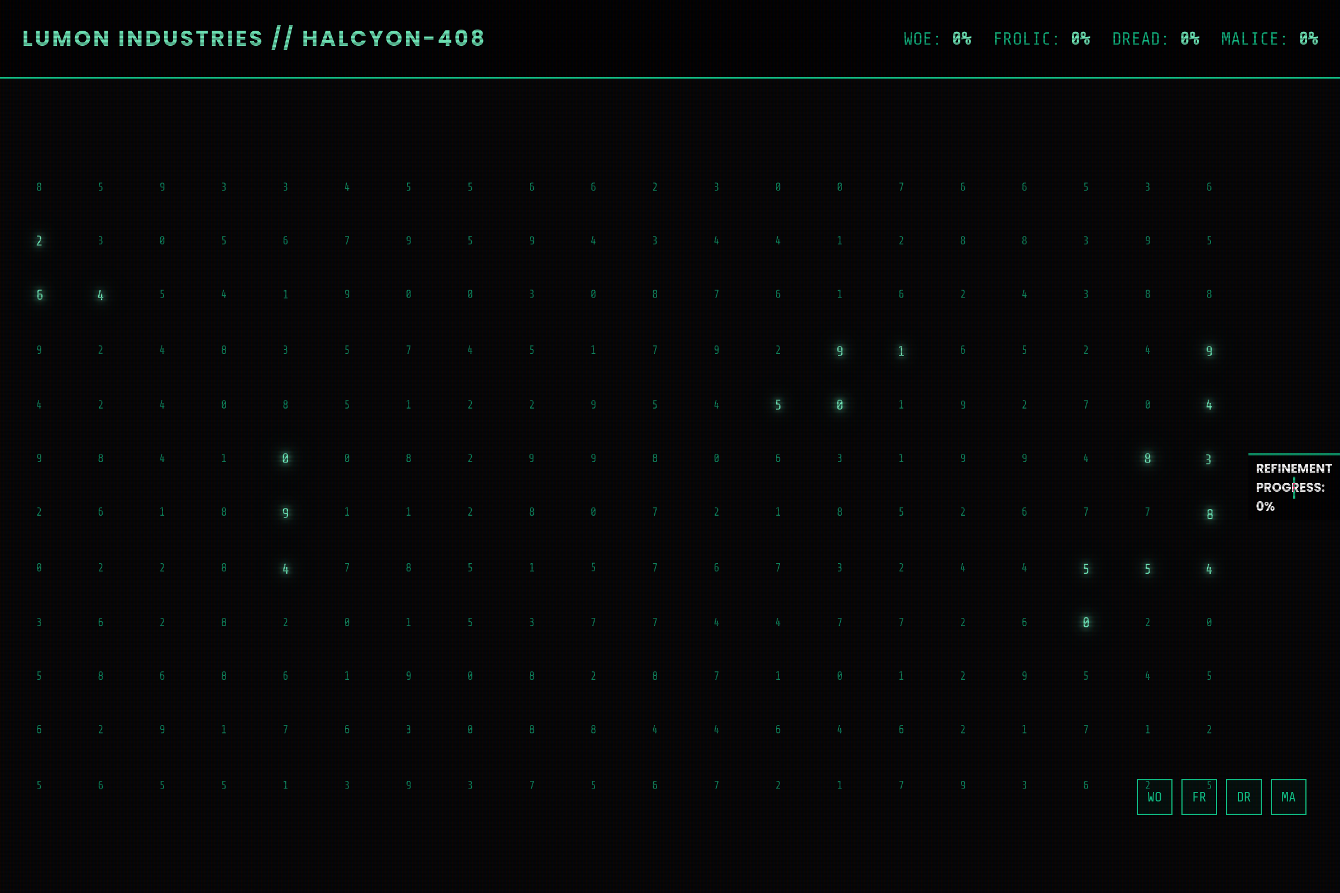Open the FR bin
Screen dimensions: 1340x893
(1199, 797)
